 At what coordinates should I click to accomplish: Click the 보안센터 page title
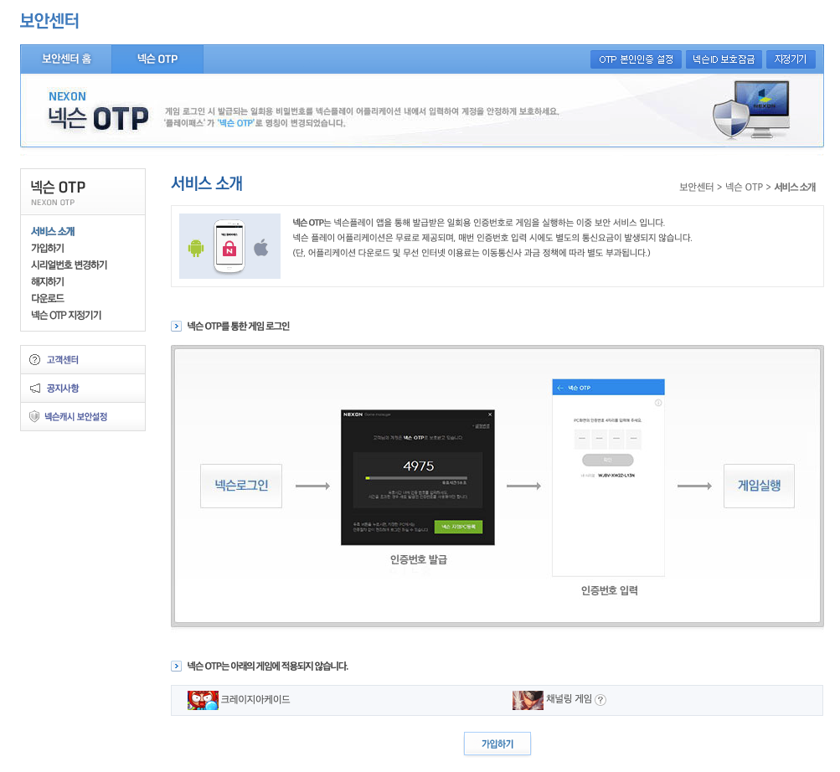[x=49, y=21]
